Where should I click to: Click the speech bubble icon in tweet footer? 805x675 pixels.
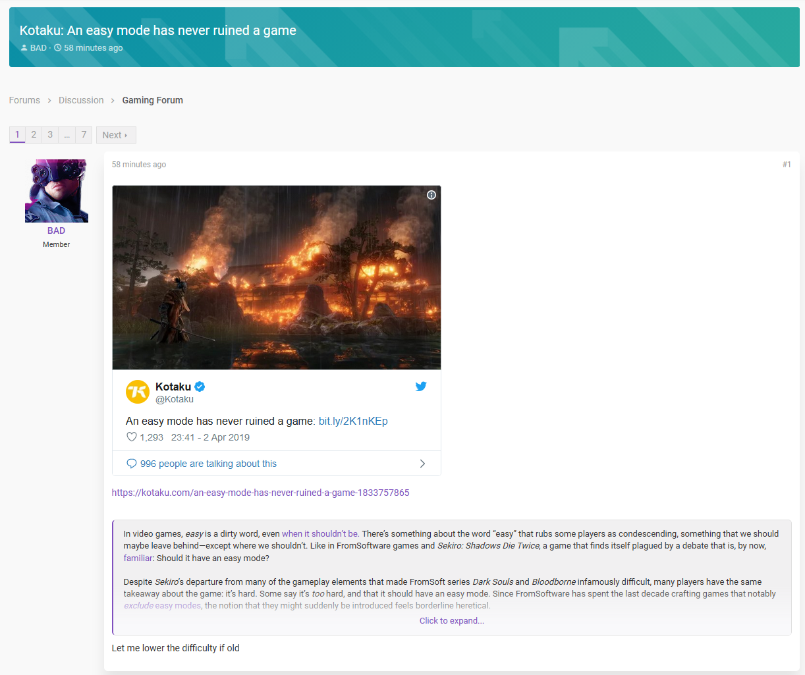[x=131, y=464]
